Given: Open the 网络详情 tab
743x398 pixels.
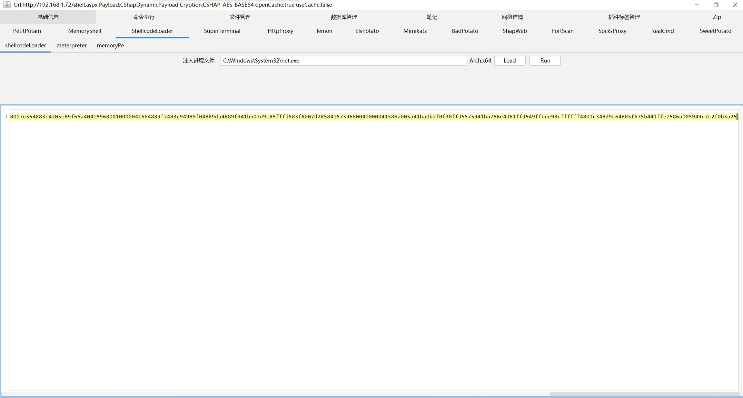Looking at the screenshot, I should pyautogui.click(x=512, y=17).
